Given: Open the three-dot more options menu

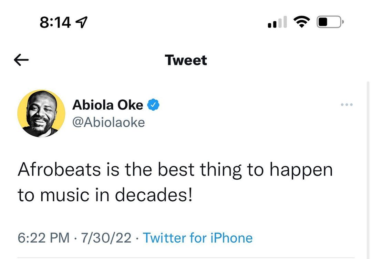Looking at the screenshot, I should (x=347, y=105).
